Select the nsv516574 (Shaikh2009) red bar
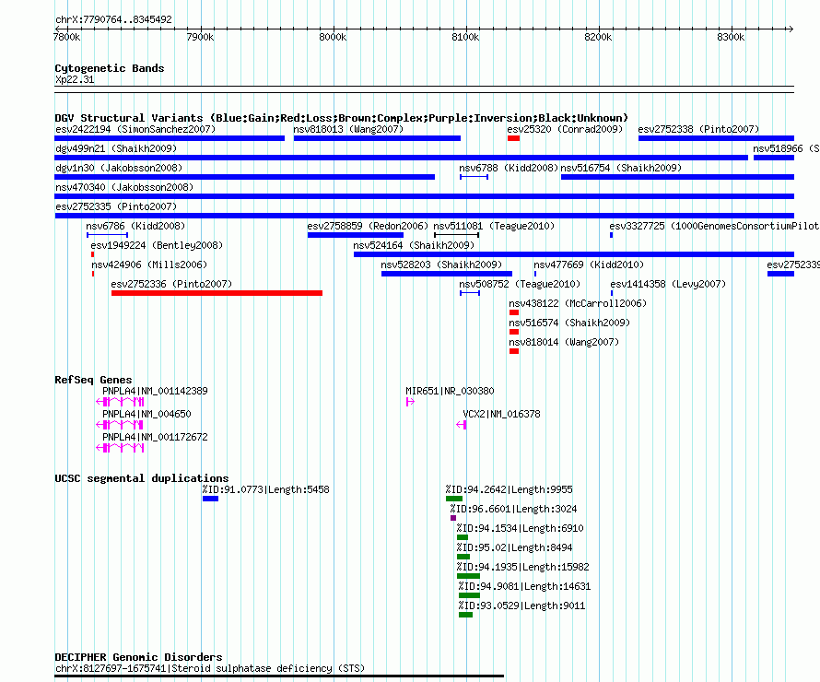The width and height of the screenshot is (820, 682). tap(514, 332)
